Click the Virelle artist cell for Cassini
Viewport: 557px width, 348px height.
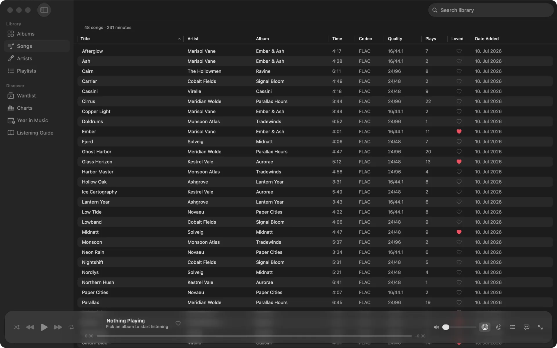point(194,91)
